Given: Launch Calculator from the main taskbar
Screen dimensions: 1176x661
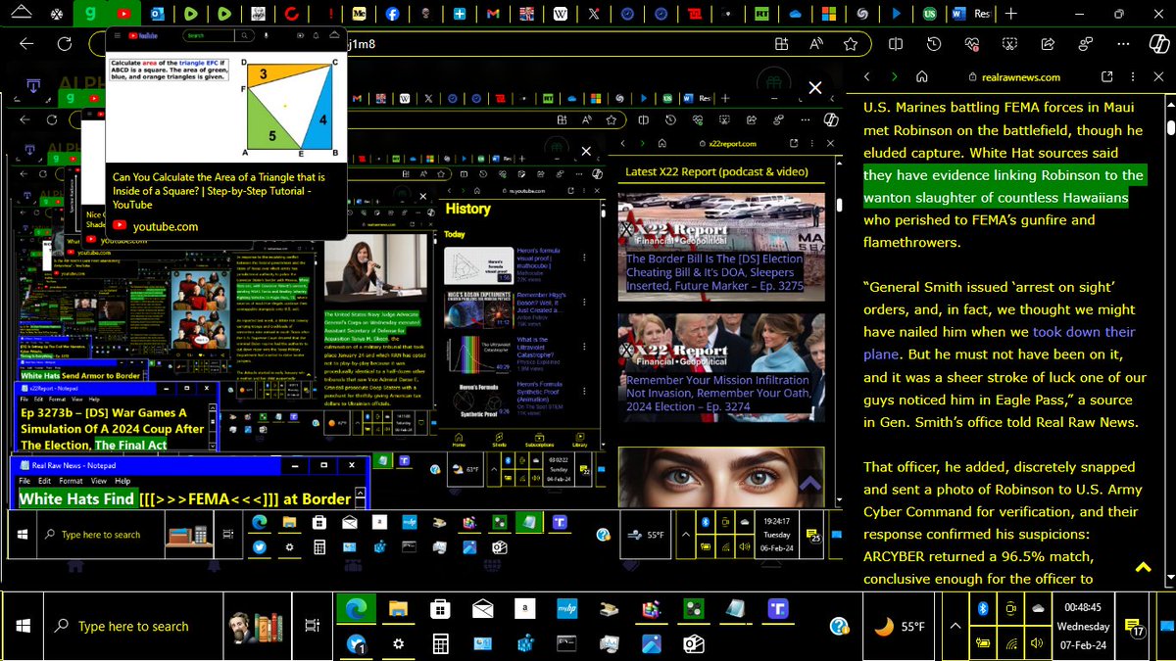Looking at the screenshot, I should coord(440,643).
